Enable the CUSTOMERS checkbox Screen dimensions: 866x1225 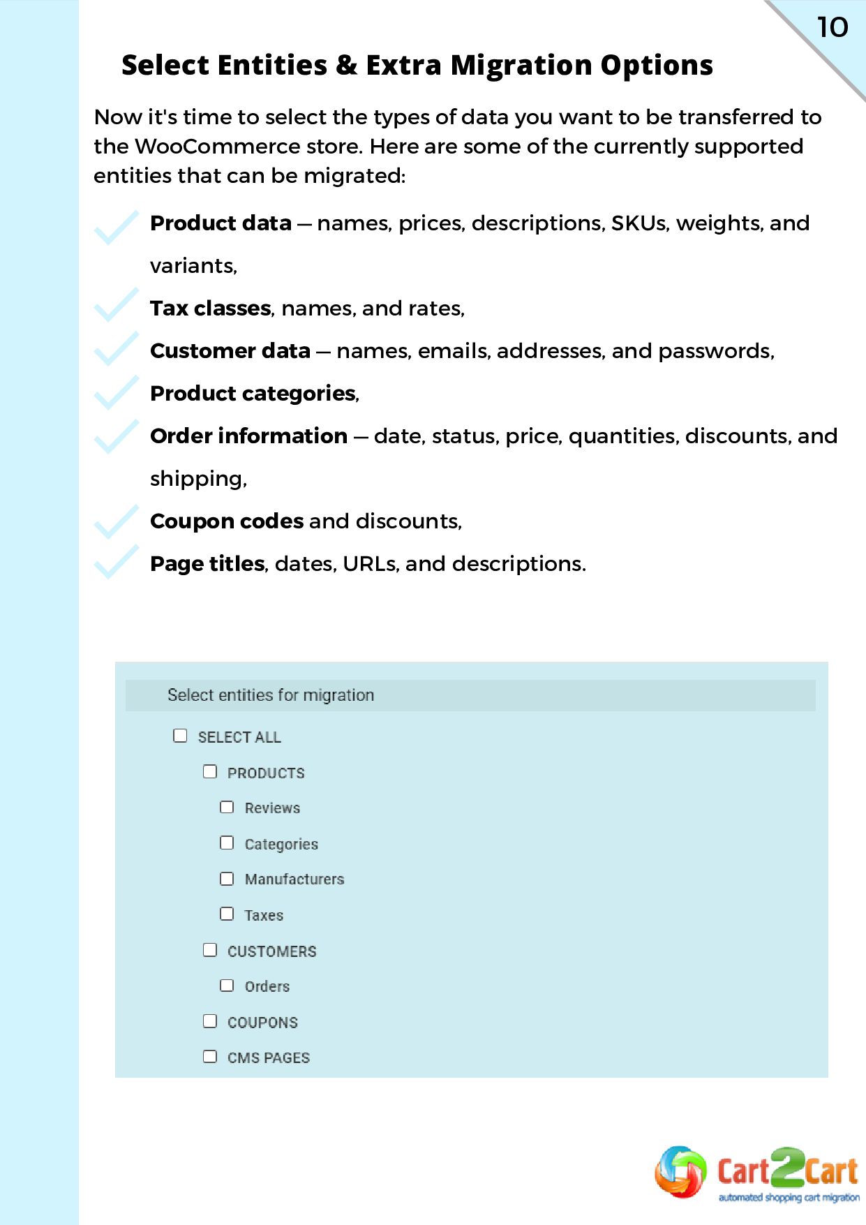coord(210,950)
